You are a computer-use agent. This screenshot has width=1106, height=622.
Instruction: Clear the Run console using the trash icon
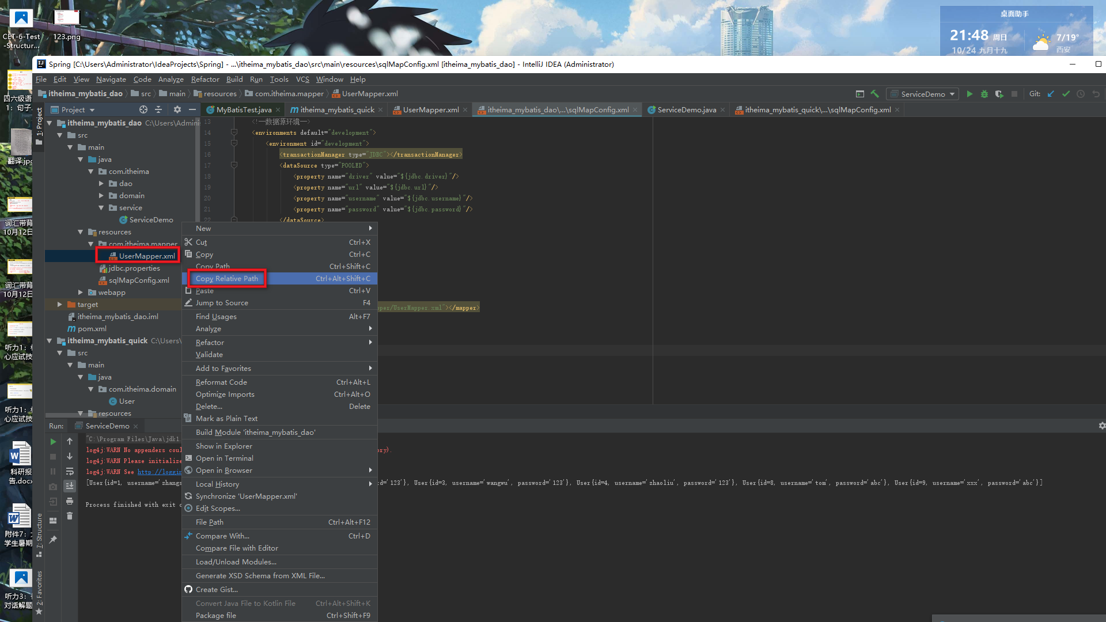pos(70,515)
